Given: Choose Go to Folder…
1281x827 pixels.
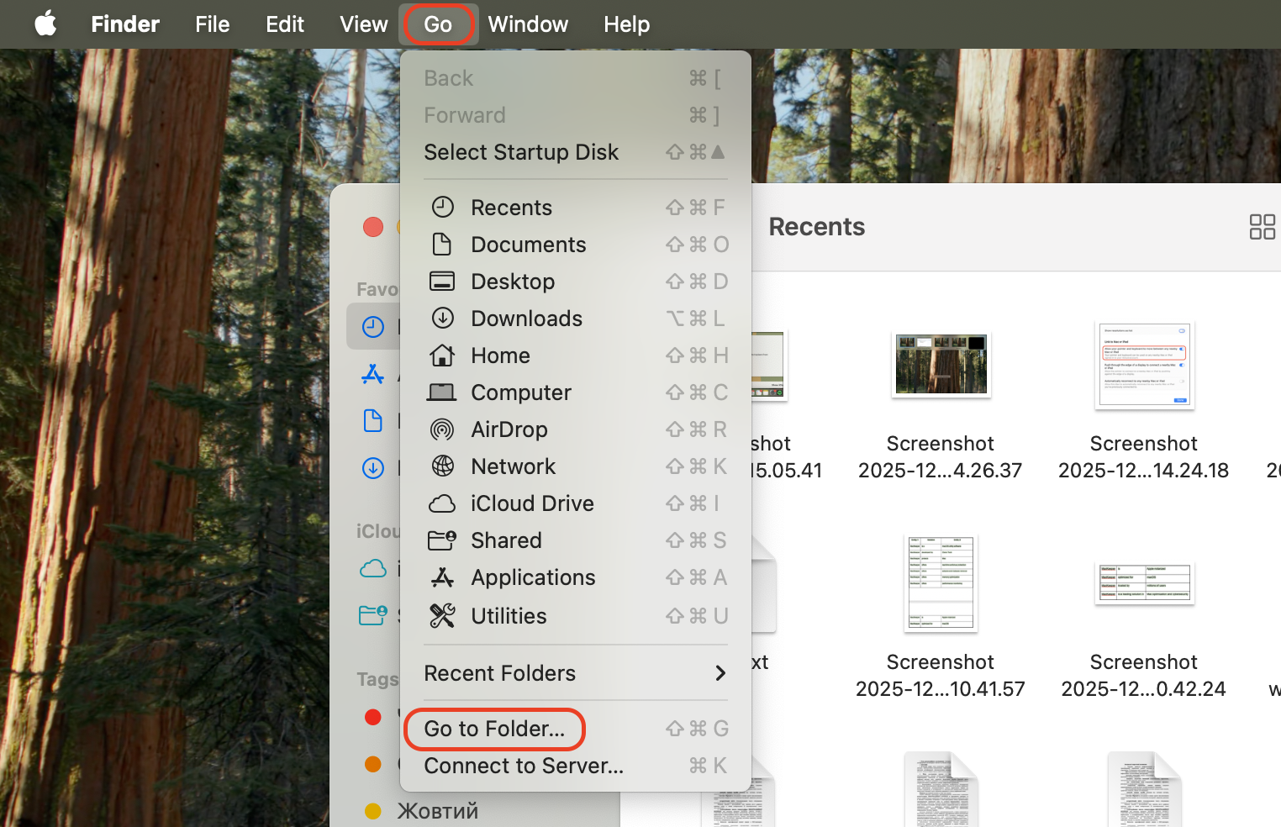Looking at the screenshot, I should coord(494,728).
